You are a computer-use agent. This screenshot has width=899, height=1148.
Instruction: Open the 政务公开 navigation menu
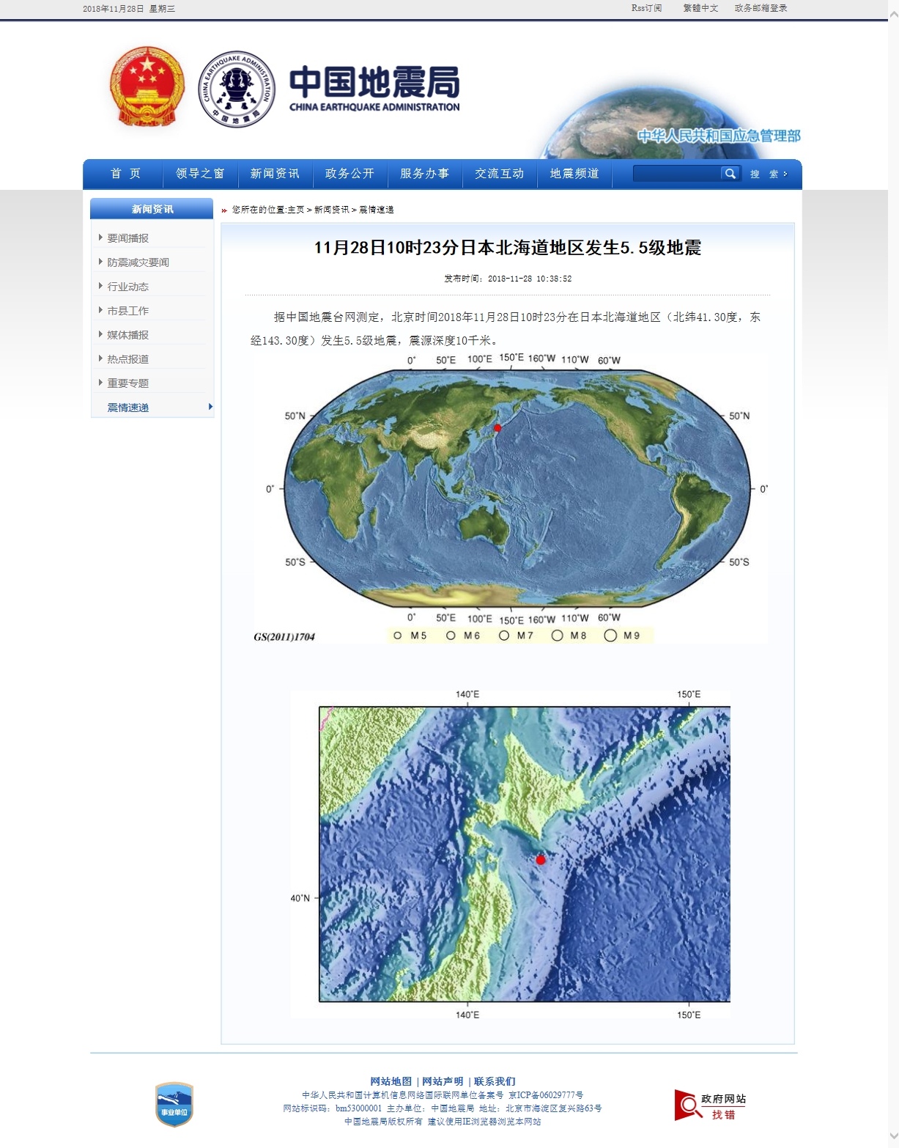(x=349, y=174)
